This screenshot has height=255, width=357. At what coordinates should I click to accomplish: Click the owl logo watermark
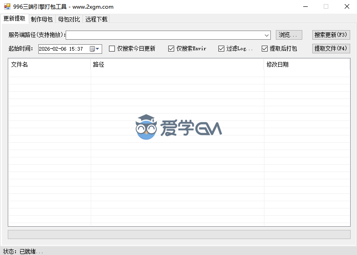click(146, 127)
